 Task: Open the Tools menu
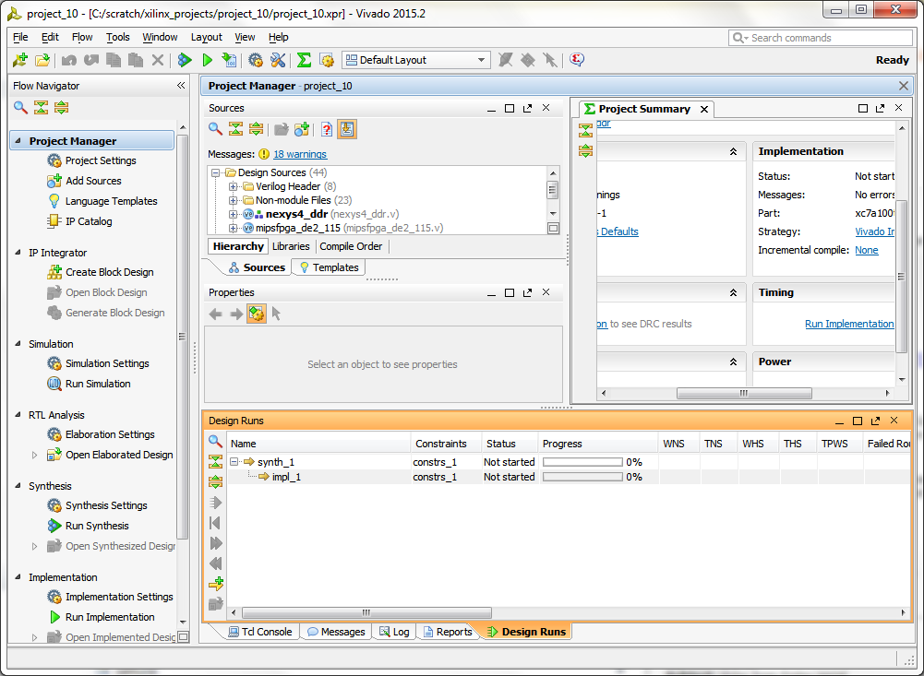[x=118, y=37]
